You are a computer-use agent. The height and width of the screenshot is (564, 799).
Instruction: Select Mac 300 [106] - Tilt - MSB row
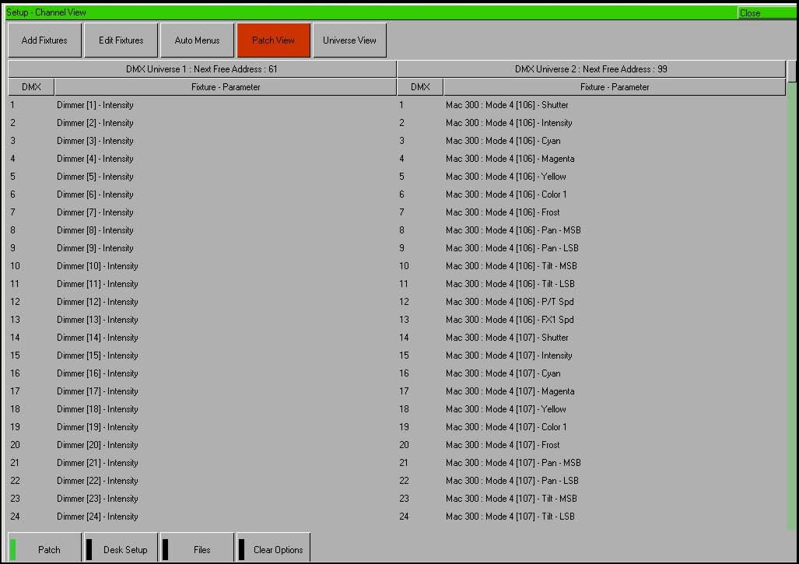(x=591, y=266)
